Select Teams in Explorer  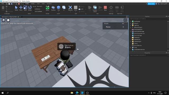pyautogui.click(x=136, y=44)
